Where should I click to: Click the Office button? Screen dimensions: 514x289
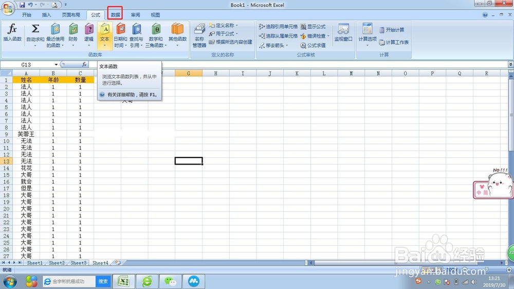click(x=8, y=8)
